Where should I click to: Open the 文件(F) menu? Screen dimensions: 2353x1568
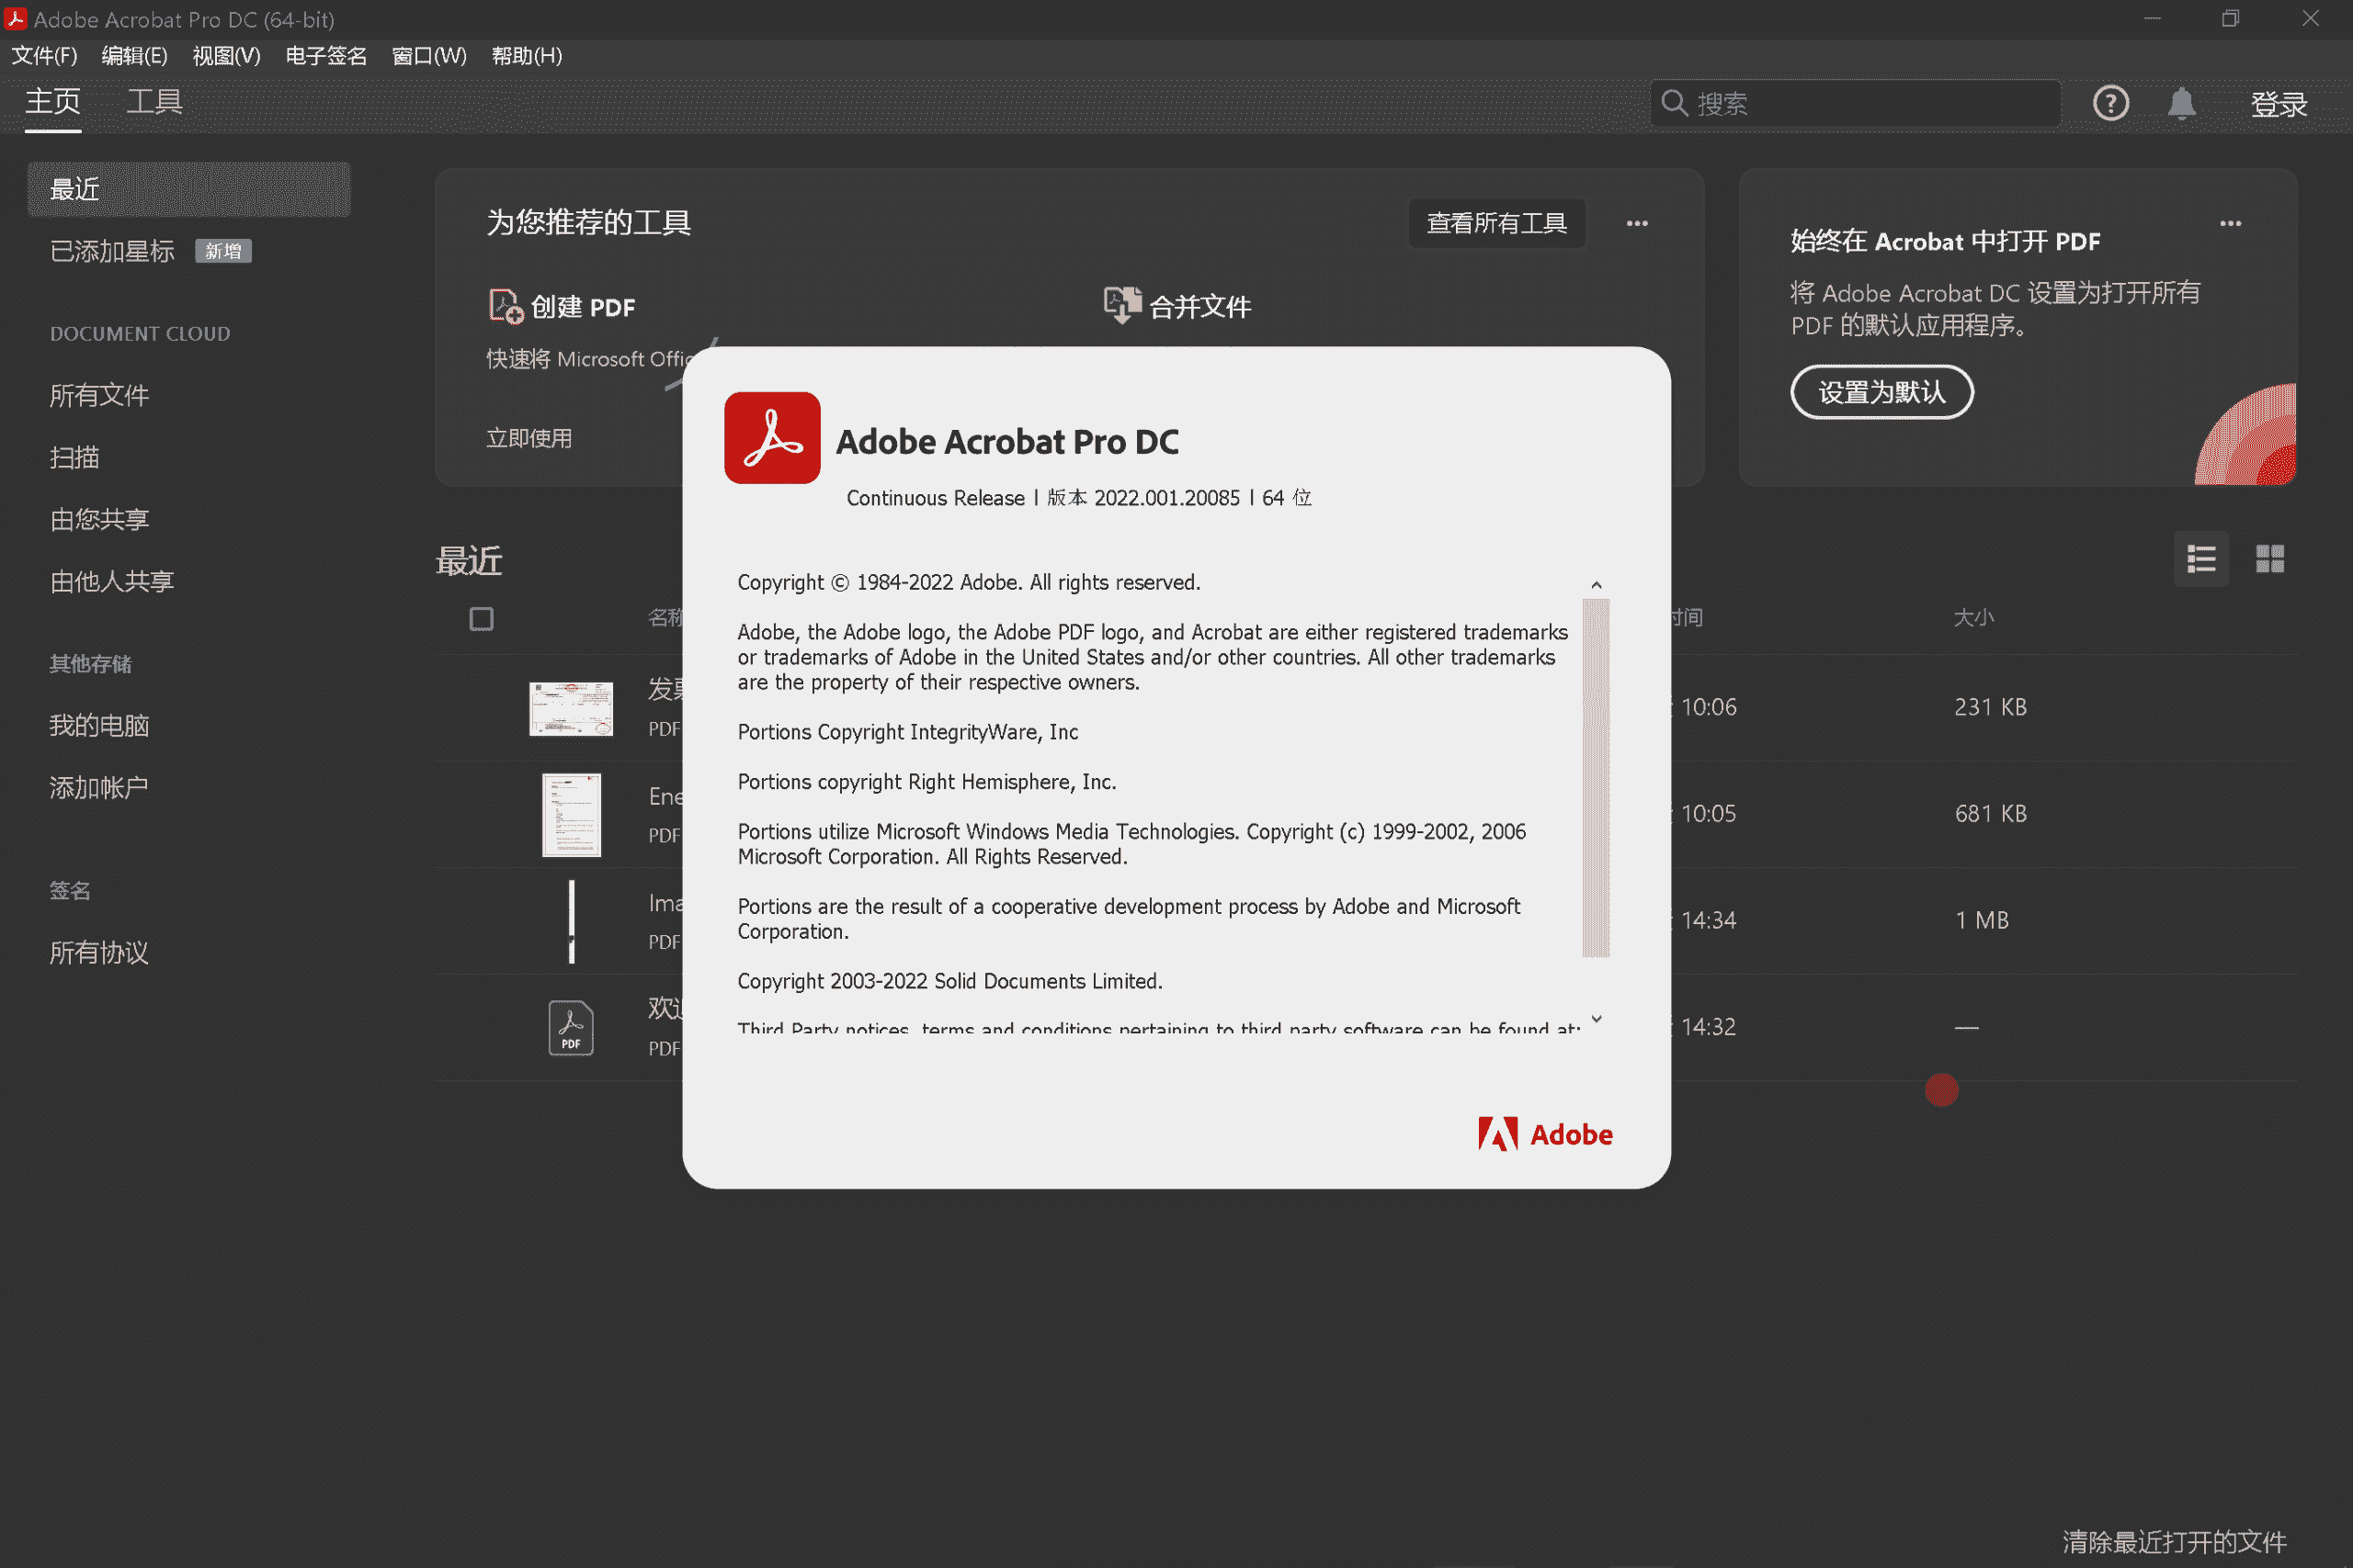[x=44, y=56]
